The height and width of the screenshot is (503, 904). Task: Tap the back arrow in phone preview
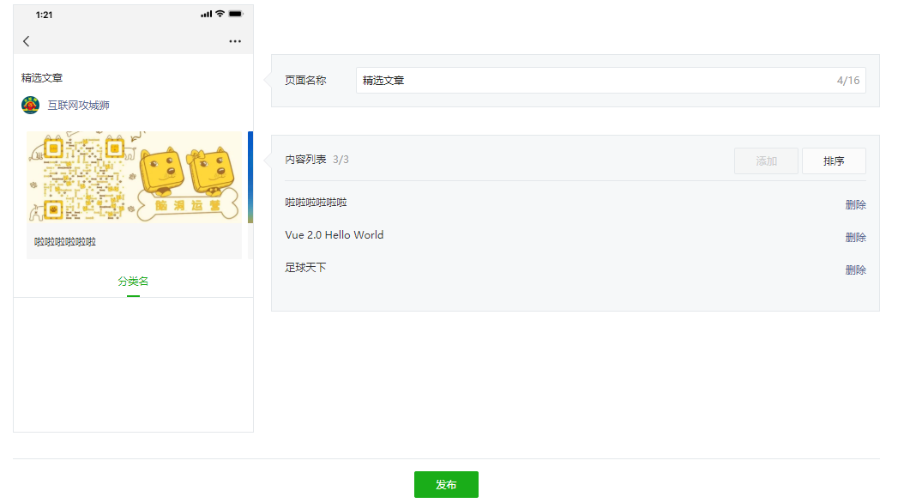point(26,41)
